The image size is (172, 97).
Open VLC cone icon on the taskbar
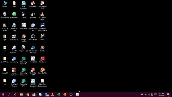coord(53,95)
